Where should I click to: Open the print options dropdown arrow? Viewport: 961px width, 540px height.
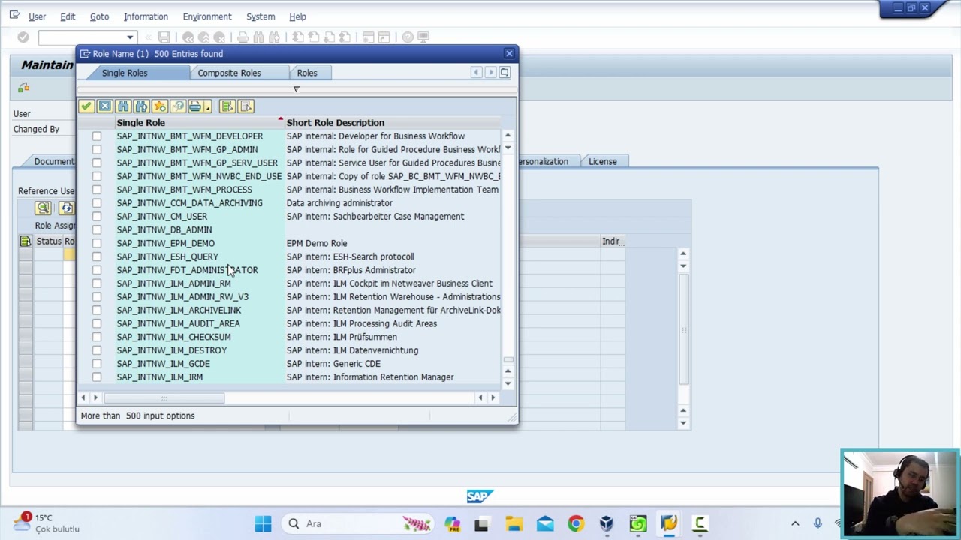coord(208,106)
